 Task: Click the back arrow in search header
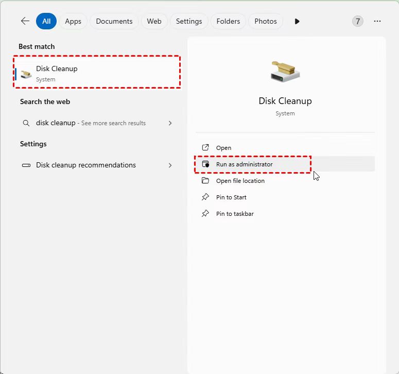click(25, 21)
